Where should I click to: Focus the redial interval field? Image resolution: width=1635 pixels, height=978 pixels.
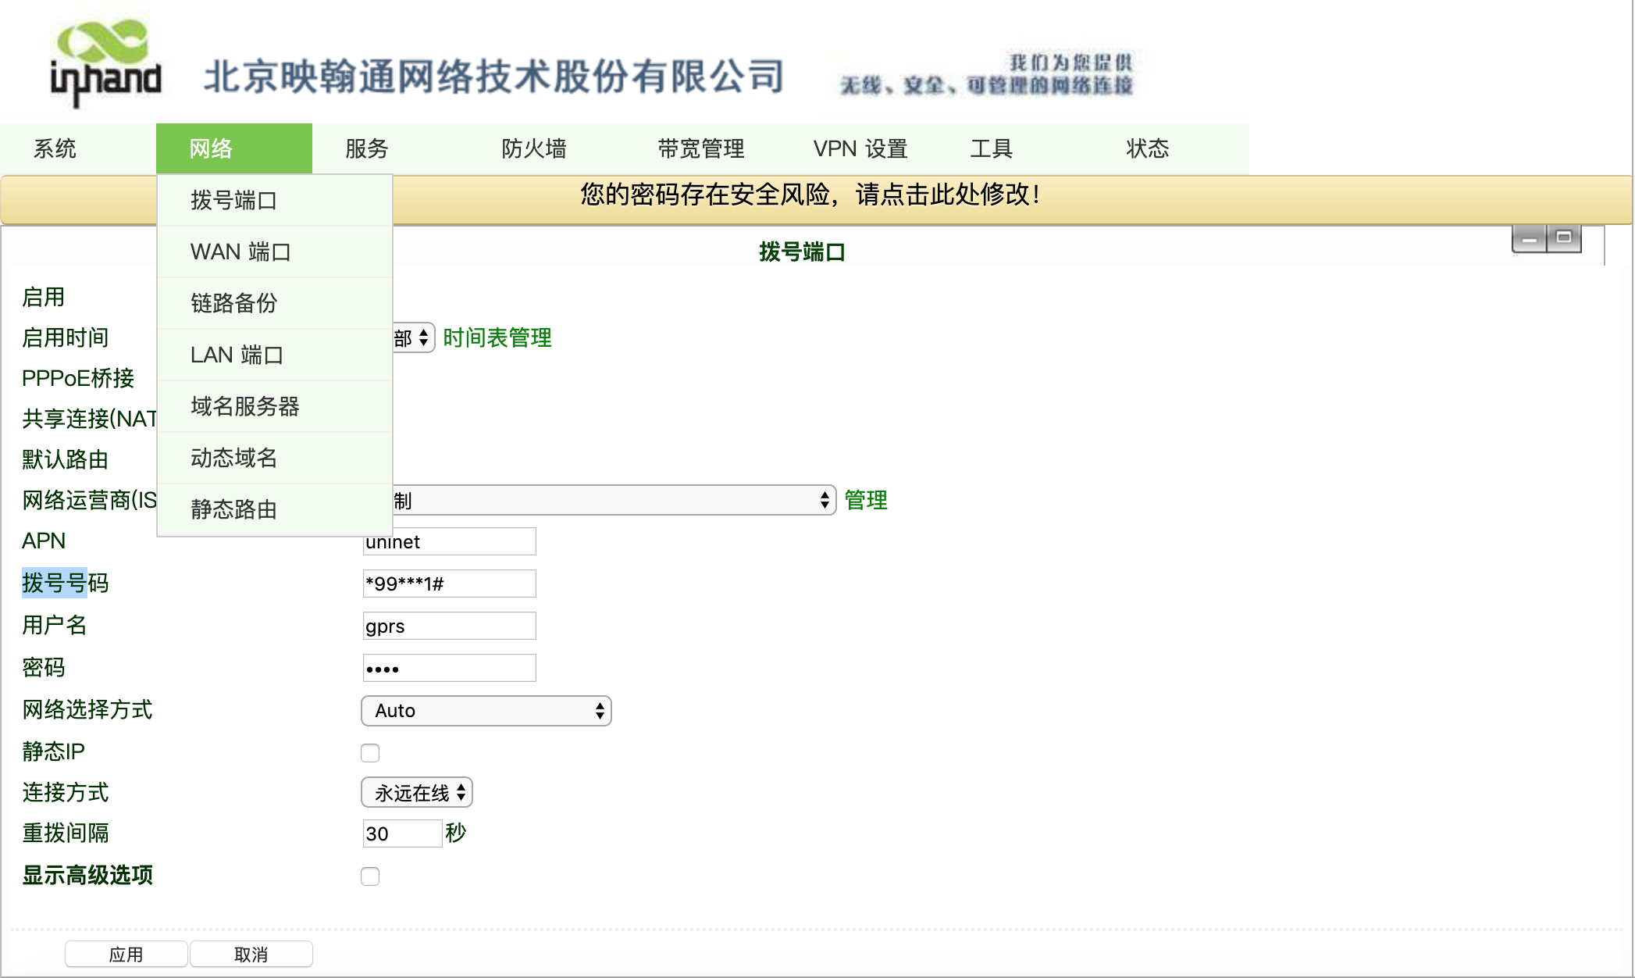point(402,833)
